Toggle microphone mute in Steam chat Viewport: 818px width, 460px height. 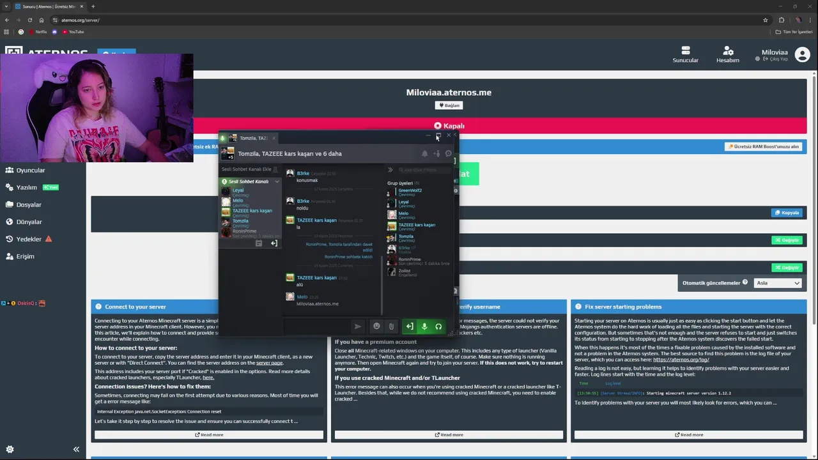click(424, 326)
